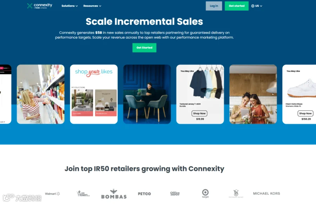Open the 1-800-Flowers logo
Screen dimensions: 316x204
(83, 193)
